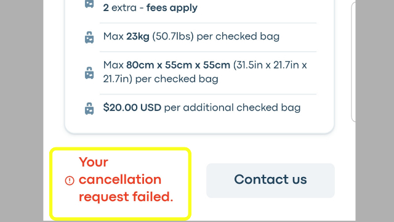Click the divider line below the 23kg row
The width and height of the screenshot is (394, 222).
[208, 52]
